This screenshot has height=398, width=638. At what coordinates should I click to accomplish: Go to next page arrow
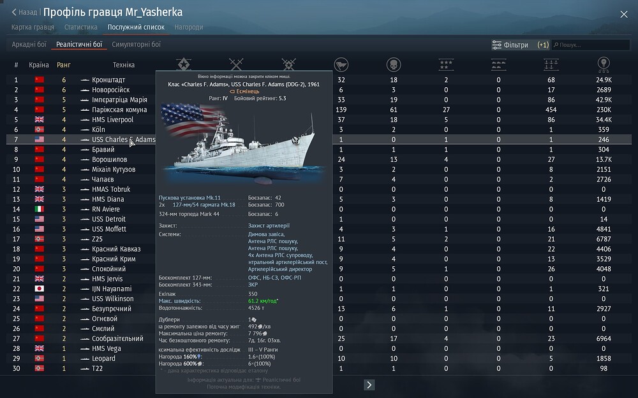pos(369,385)
